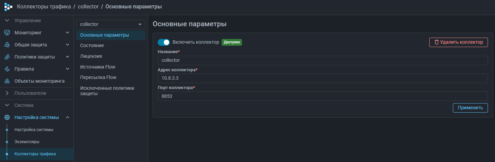Open Пересылка Flow section

98,77
